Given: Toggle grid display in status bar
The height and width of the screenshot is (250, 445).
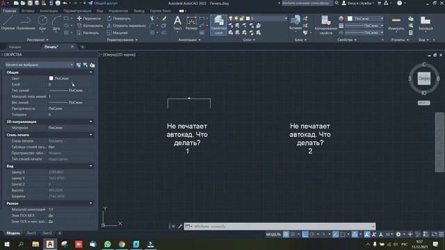Looking at the screenshot, I should 286,235.
